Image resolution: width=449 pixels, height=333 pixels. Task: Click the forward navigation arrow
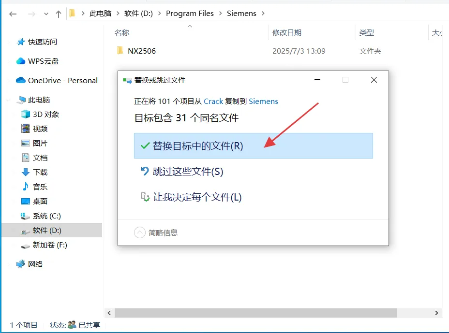(x=31, y=14)
